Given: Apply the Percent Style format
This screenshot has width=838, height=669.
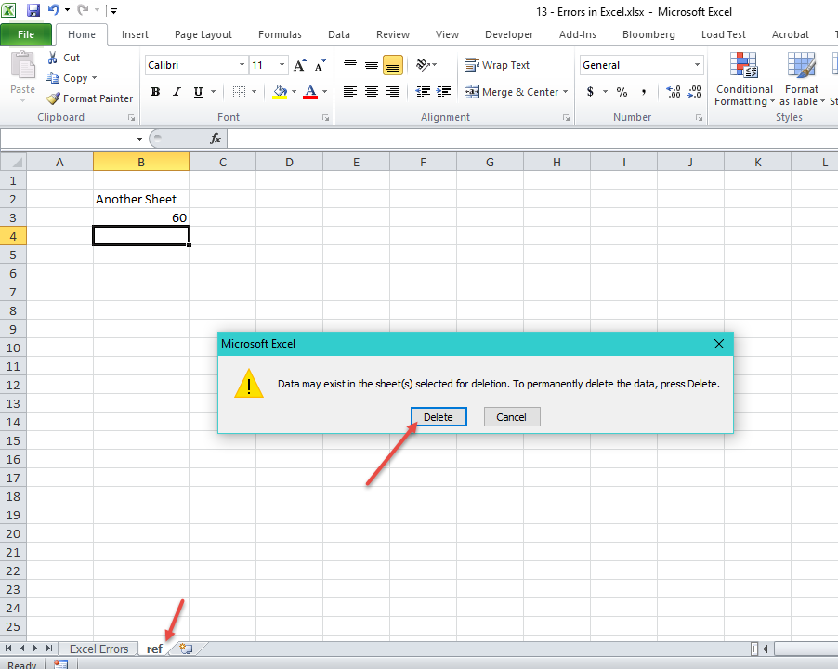Looking at the screenshot, I should tap(621, 91).
